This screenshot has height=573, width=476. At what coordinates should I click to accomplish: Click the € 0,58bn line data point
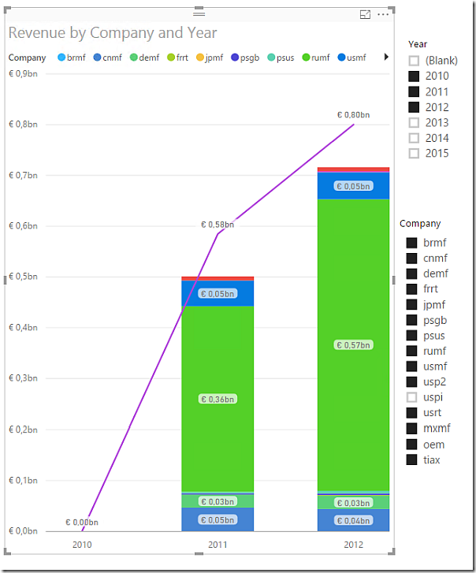(218, 233)
